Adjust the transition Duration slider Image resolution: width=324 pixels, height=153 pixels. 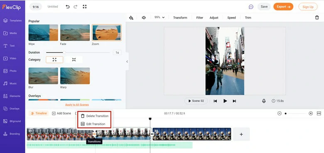click(x=78, y=53)
